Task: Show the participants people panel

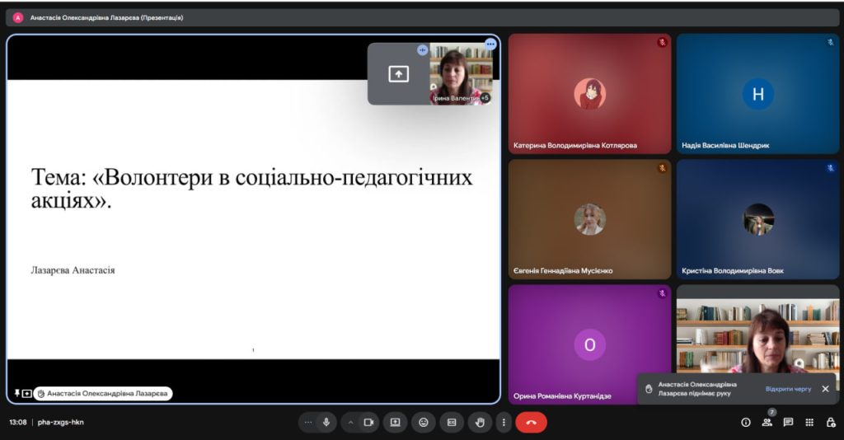Action: [x=767, y=422]
